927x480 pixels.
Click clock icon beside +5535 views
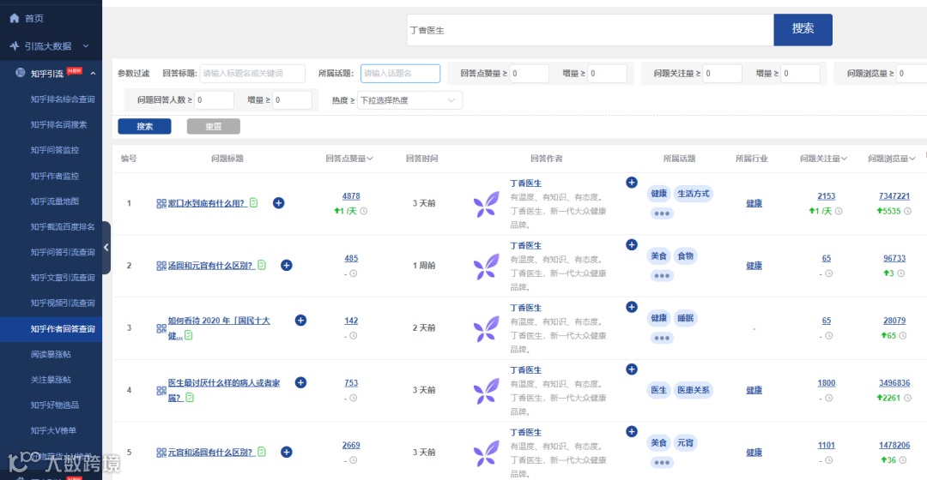pos(907,212)
